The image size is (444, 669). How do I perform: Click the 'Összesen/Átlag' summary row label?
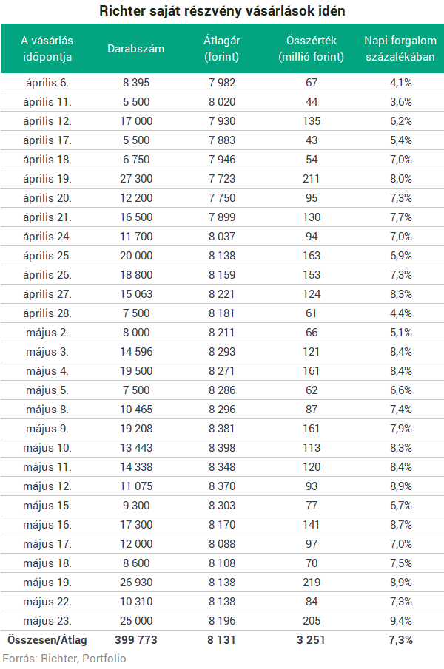(46, 640)
